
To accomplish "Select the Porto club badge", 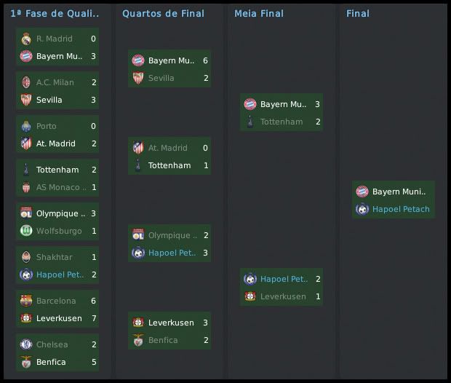I will tap(25, 126).
